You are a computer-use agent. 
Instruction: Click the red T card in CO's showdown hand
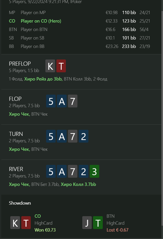26,223
